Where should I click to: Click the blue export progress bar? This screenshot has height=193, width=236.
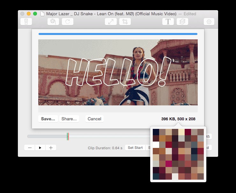point(118,34)
